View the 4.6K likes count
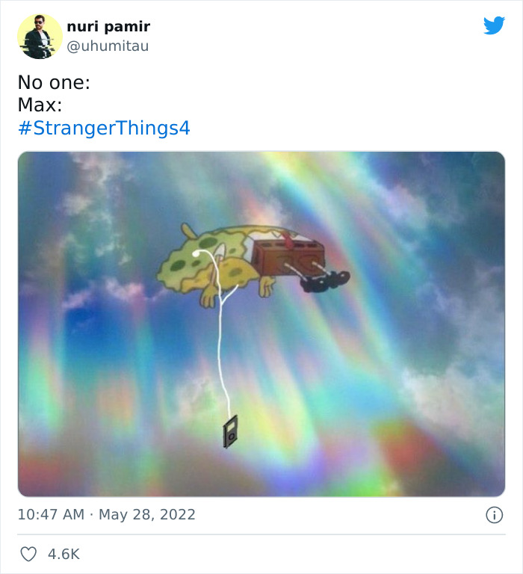 point(64,554)
